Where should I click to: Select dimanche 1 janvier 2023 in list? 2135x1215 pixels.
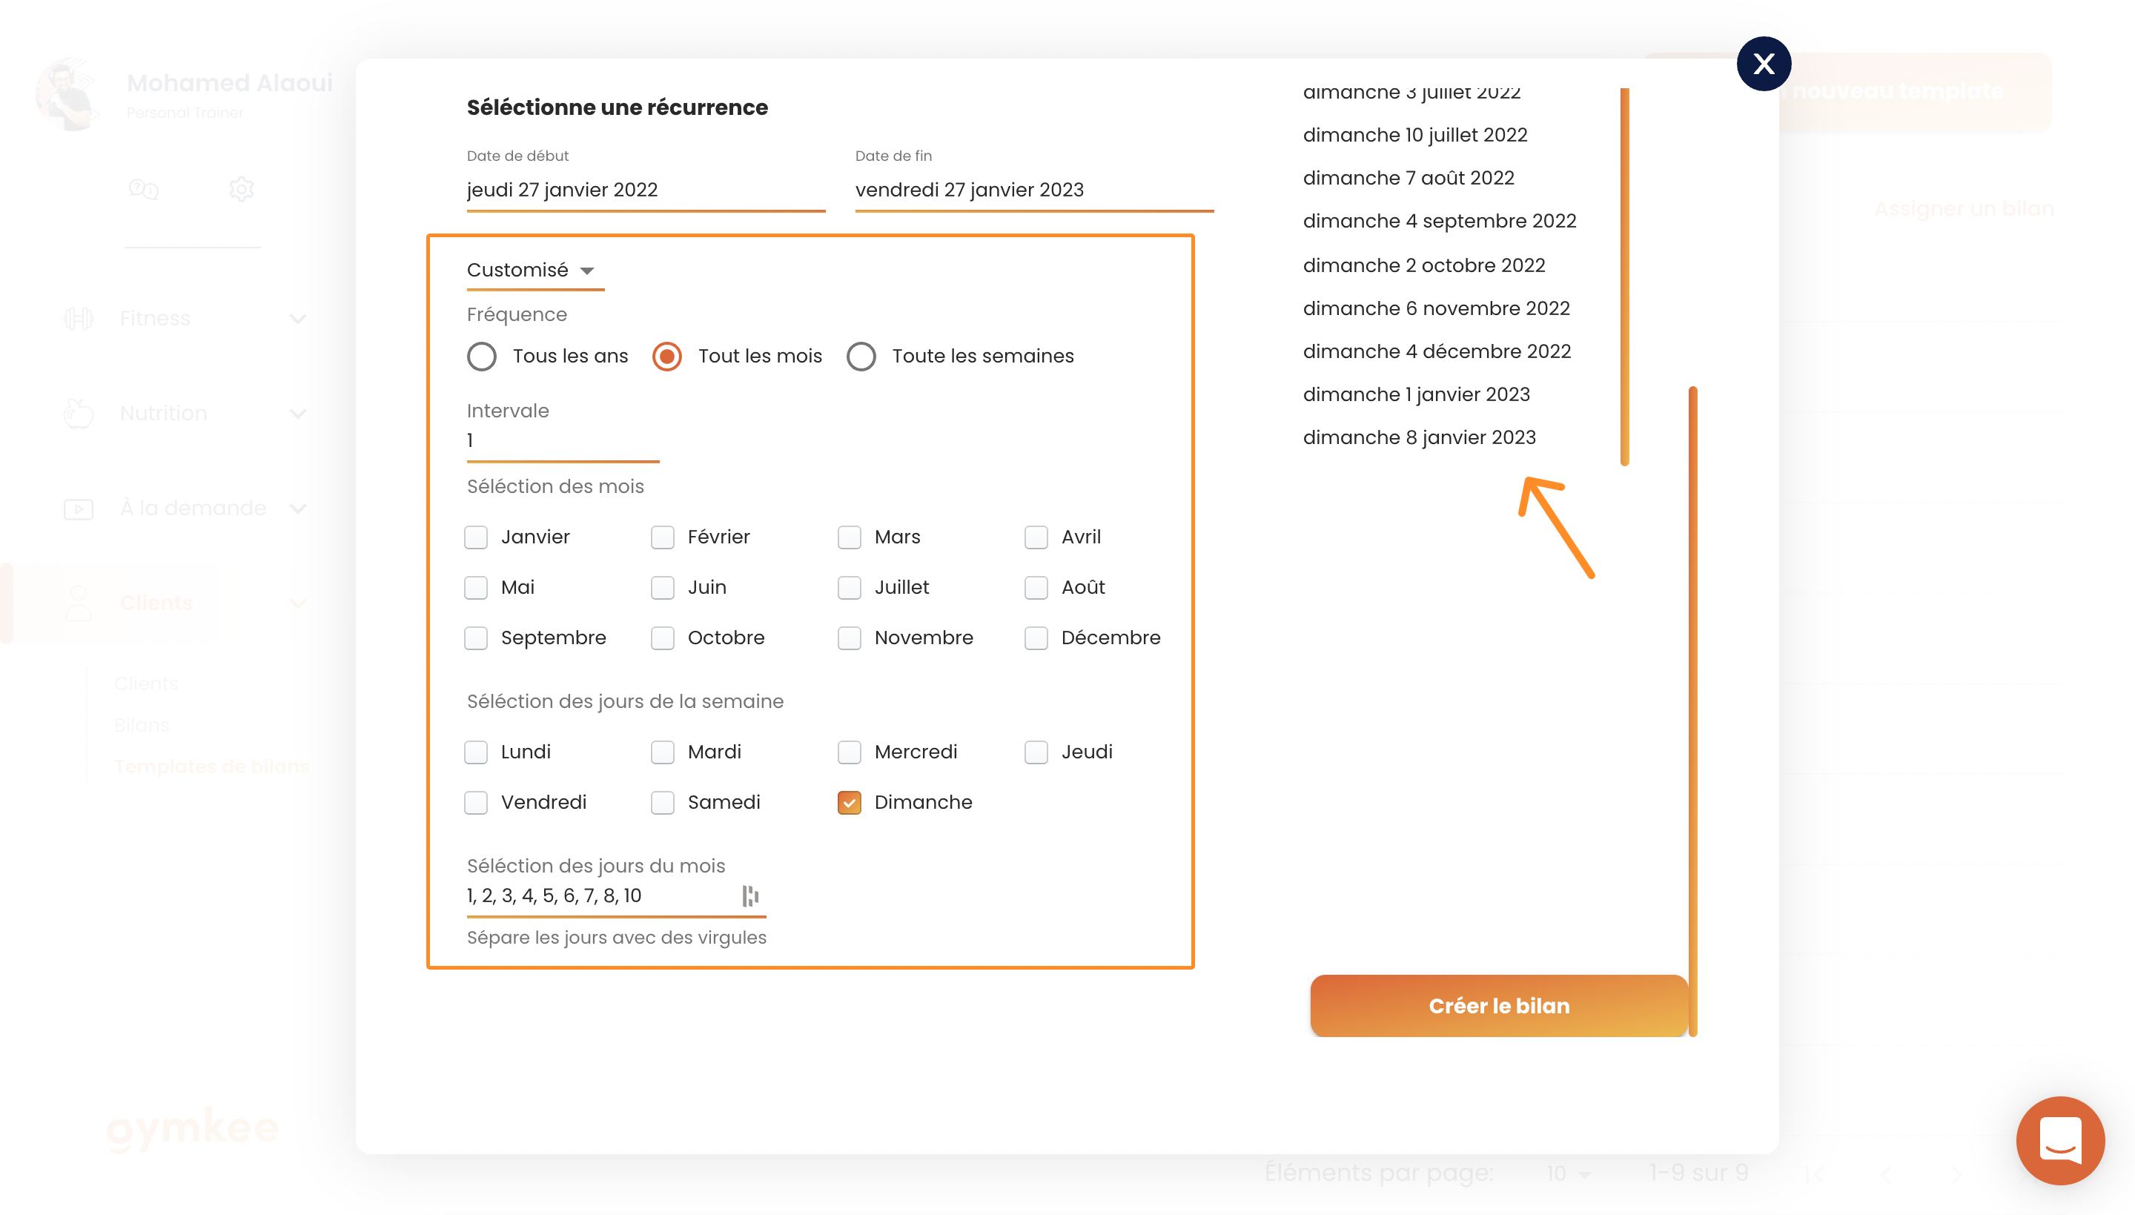(x=1416, y=394)
